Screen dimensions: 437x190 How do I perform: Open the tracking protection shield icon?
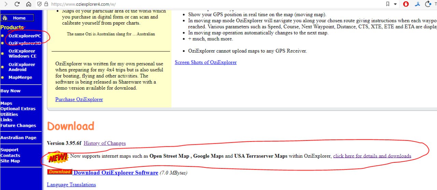point(39,4)
